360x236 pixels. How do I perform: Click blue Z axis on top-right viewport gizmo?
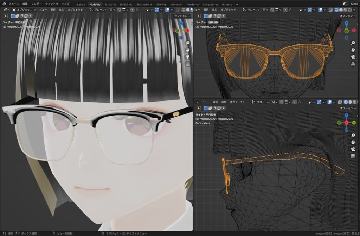pos(346,23)
